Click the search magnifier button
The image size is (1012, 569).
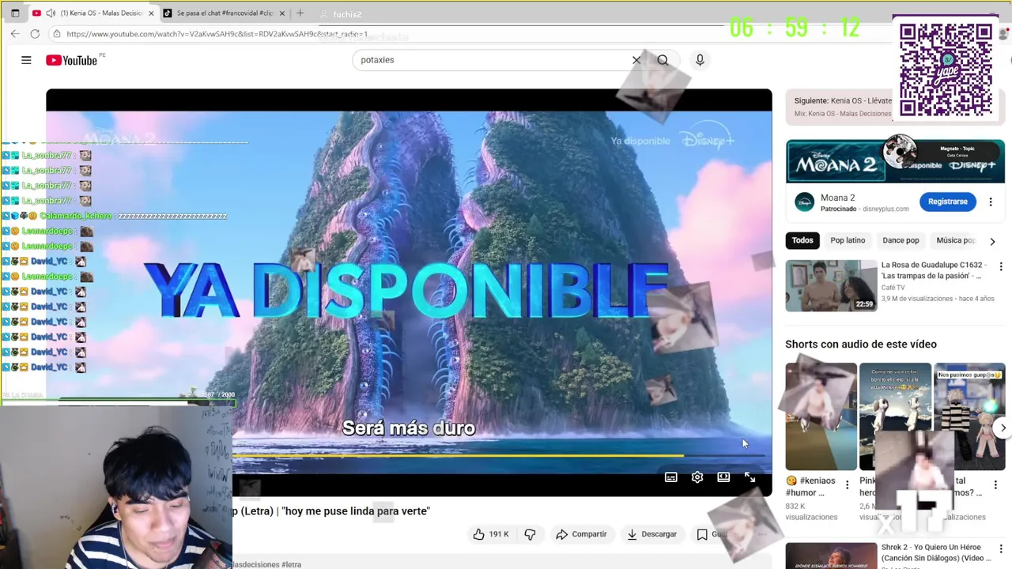(663, 60)
